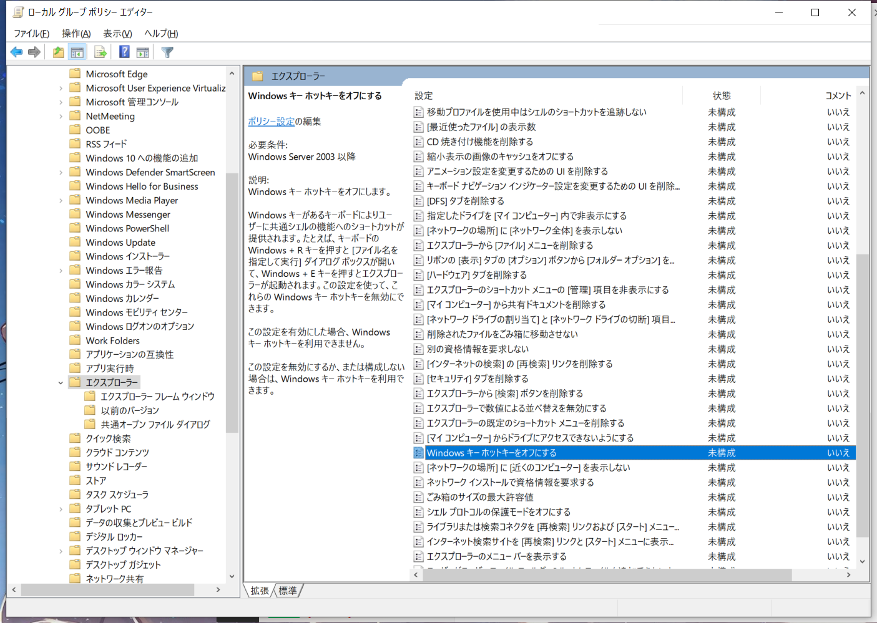
Task: Sort by the 状態 column header
Action: click(x=722, y=95)
